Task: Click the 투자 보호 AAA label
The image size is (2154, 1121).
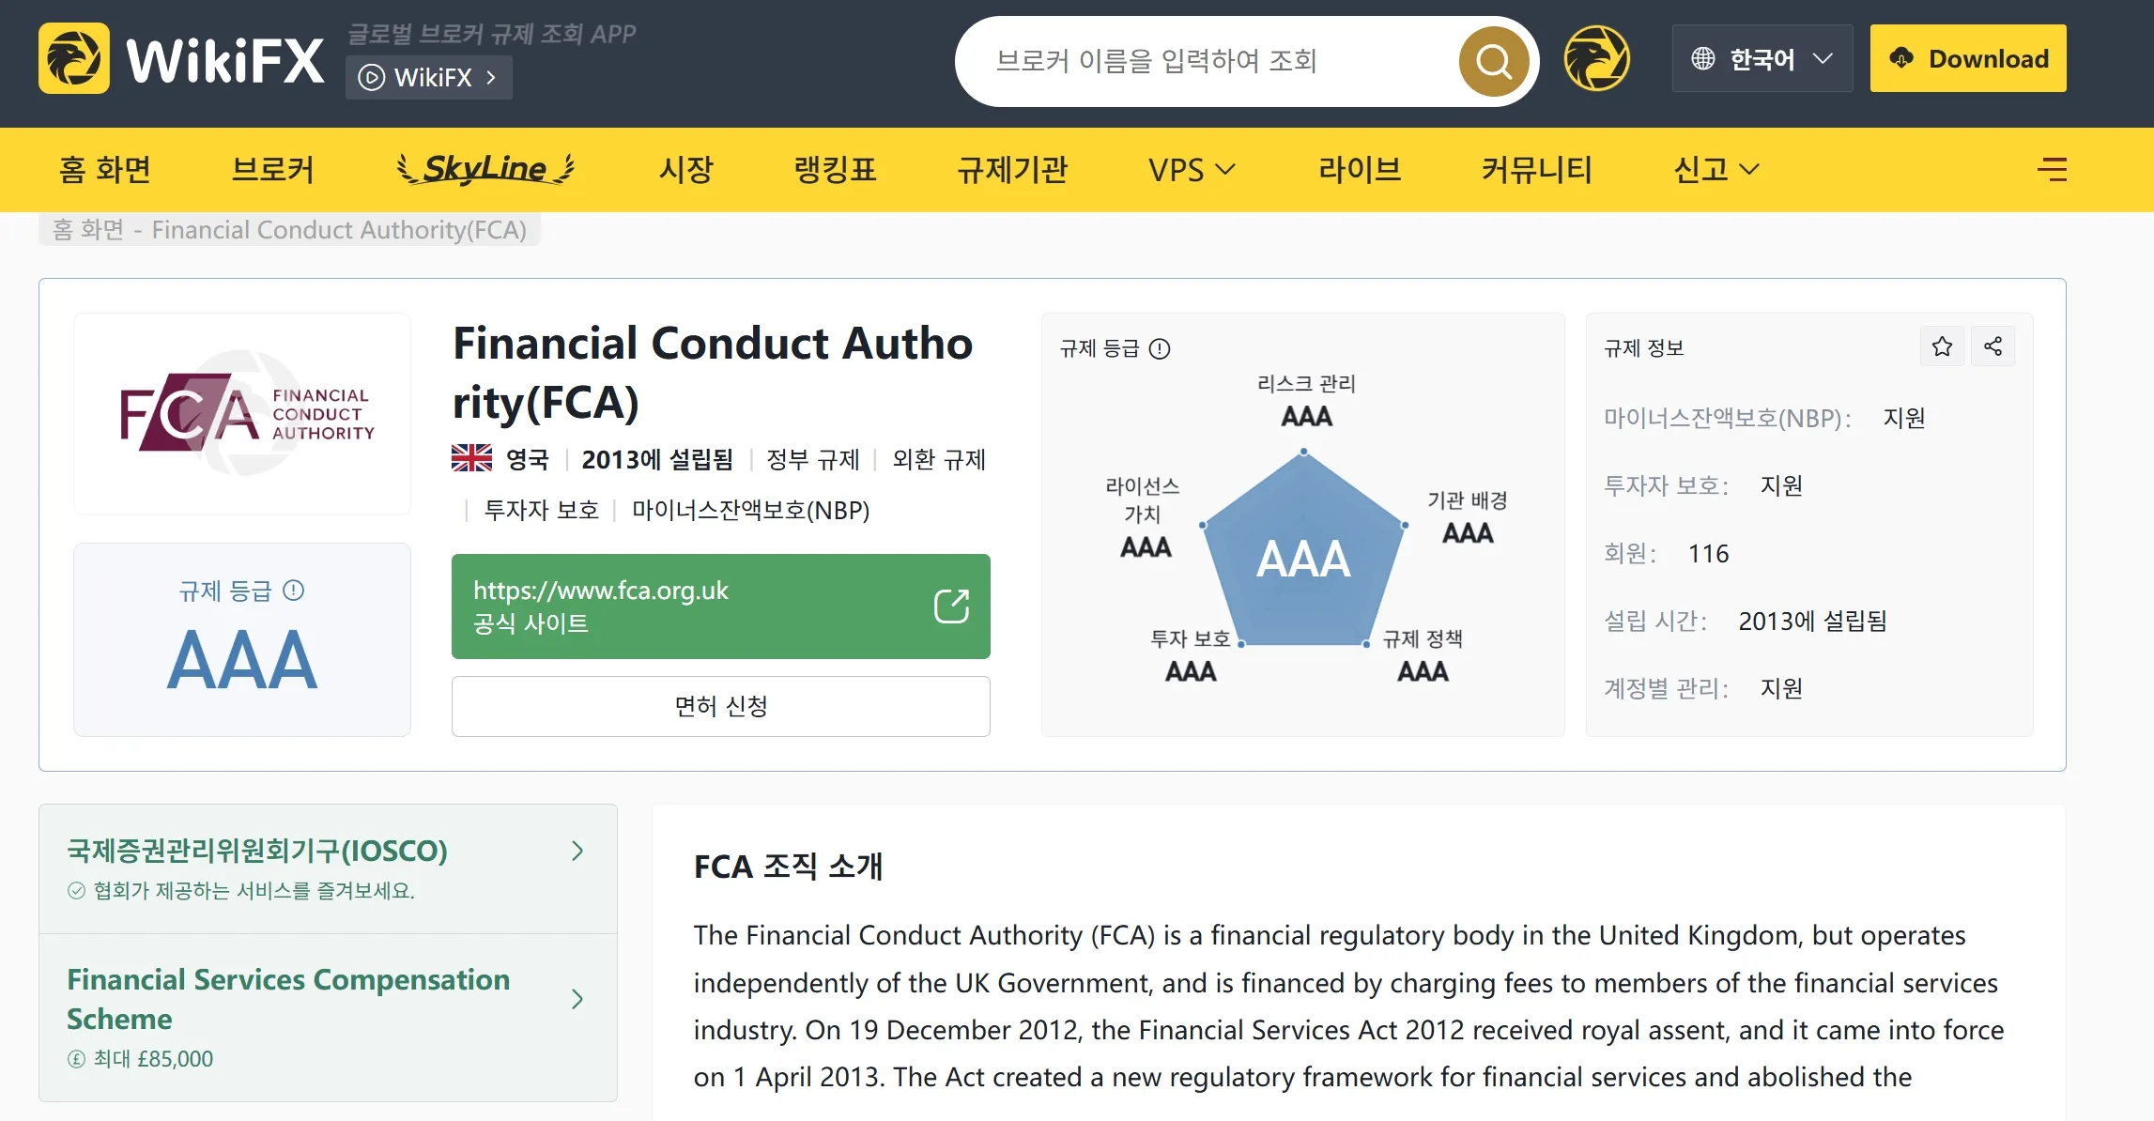Action: (x=1191, y=656)
